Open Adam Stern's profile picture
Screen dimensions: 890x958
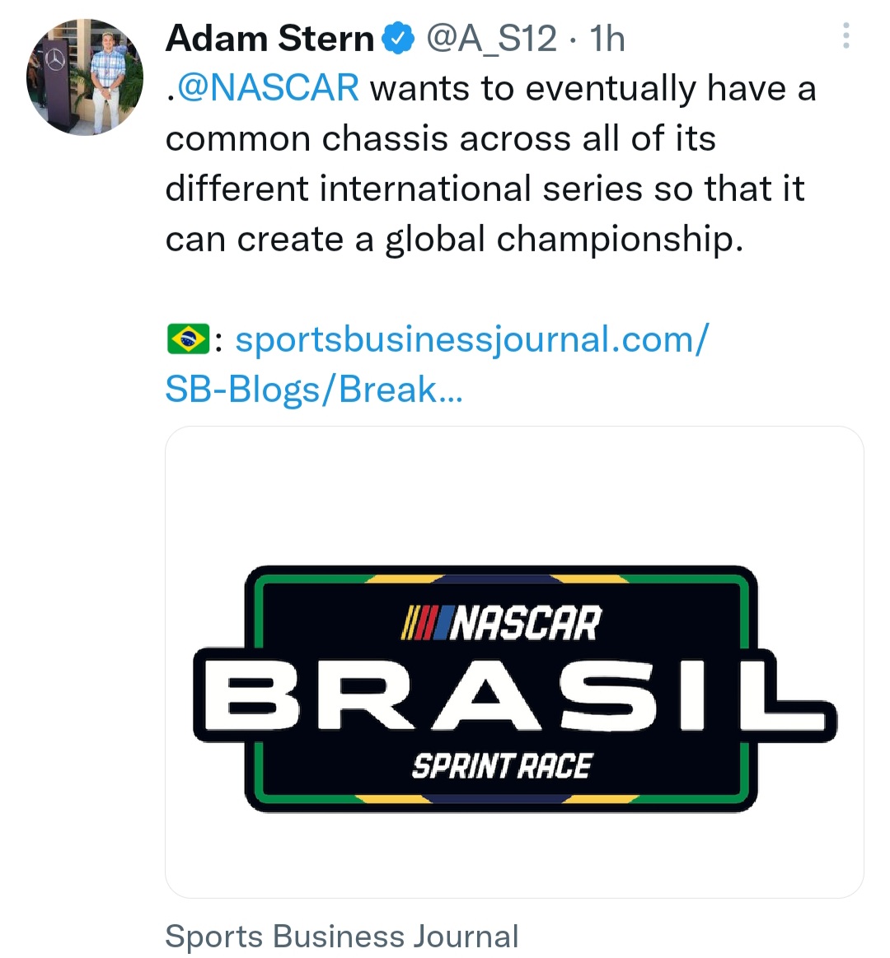(86, 77)
